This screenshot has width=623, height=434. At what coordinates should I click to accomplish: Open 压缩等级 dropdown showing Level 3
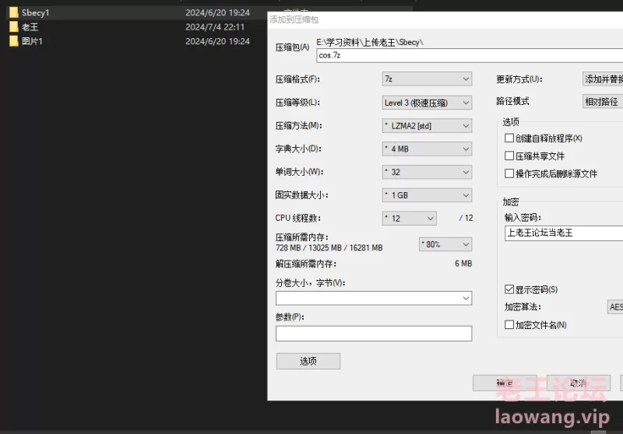click(427, 103)
